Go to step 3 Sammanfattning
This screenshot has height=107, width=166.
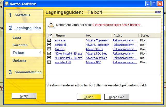25,72
